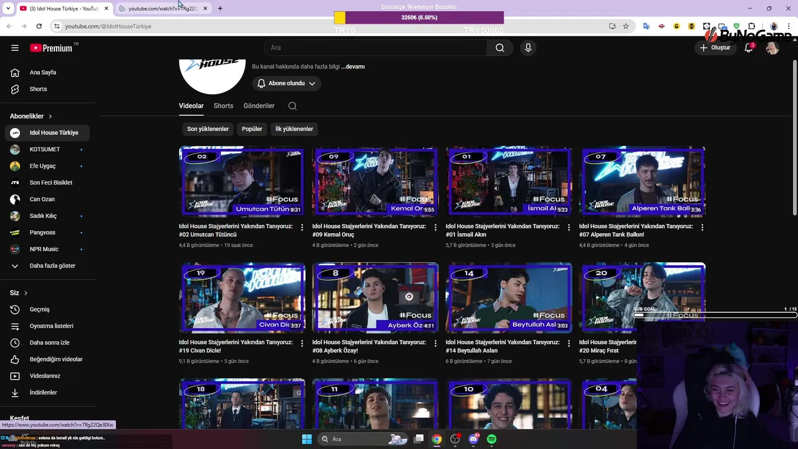Image resolution: width=798 pixels, height=449 pixels.
Task: Open #19 Civan Dicle video thumbnail
Action: 242,297
